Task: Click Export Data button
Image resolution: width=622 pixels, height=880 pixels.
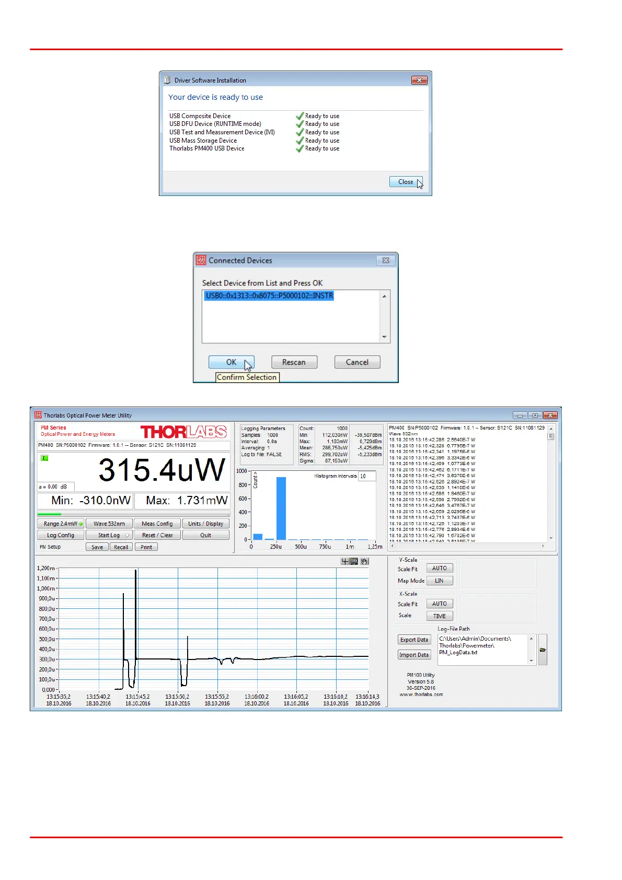Action: pos(414,640)
